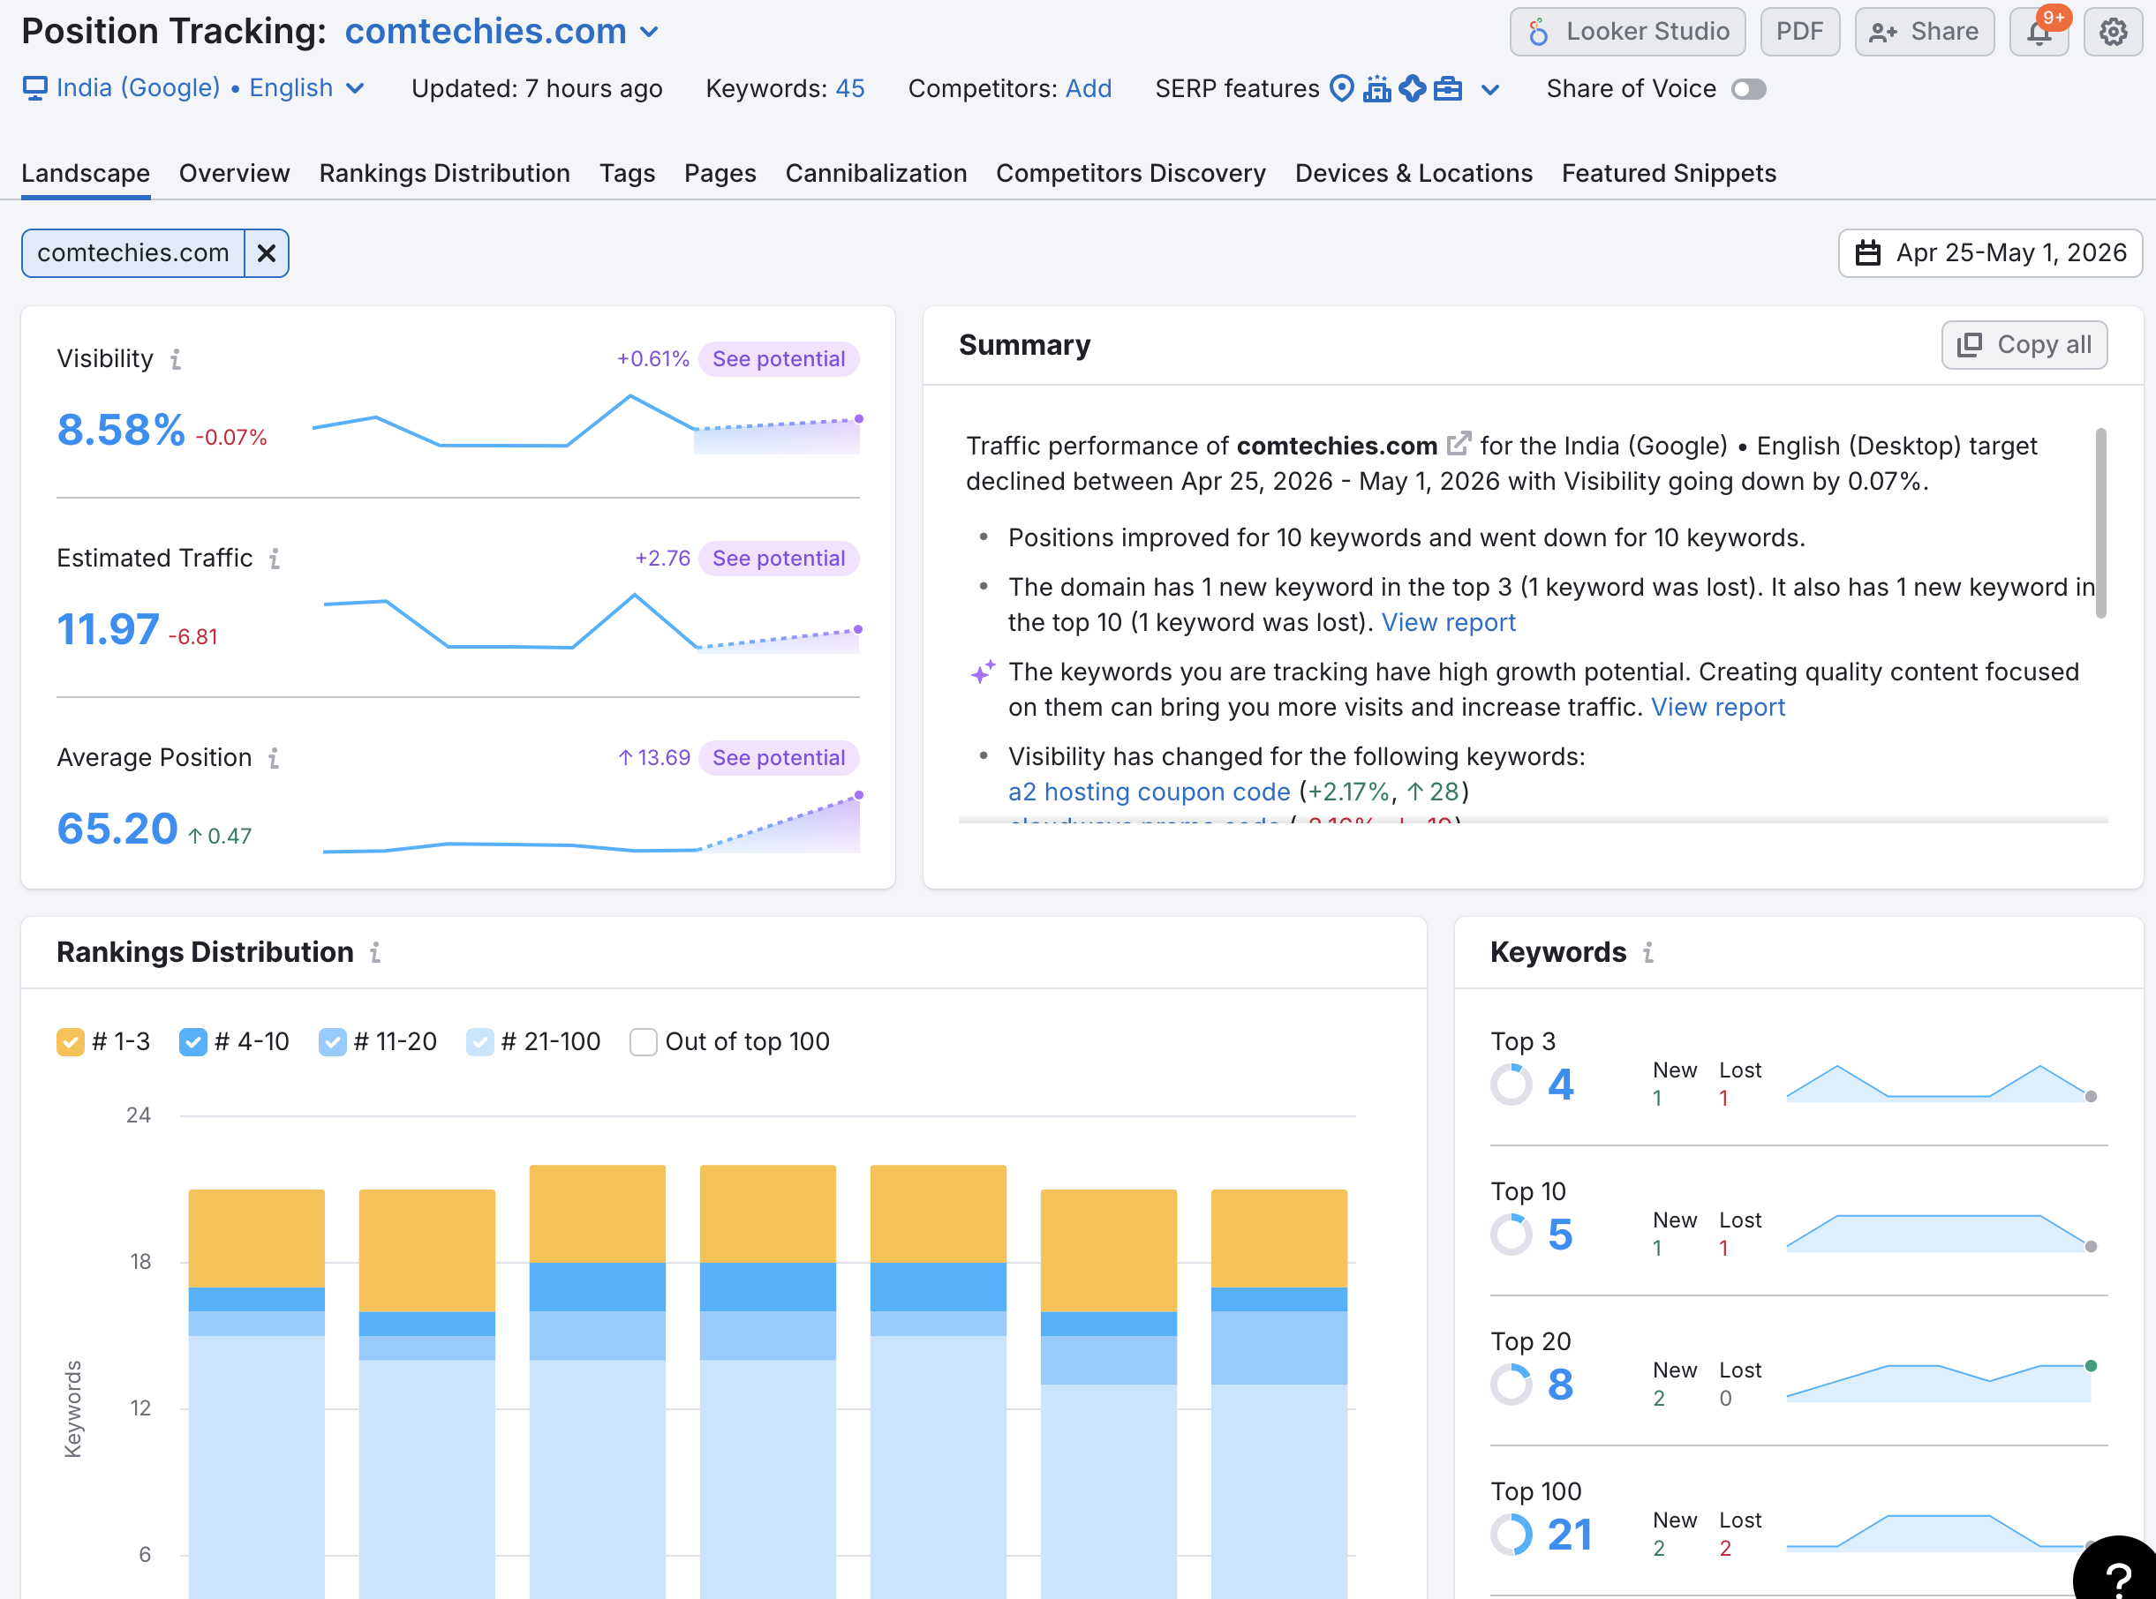Remove the comtechies.com filter chip

click(x=267, y=253)
